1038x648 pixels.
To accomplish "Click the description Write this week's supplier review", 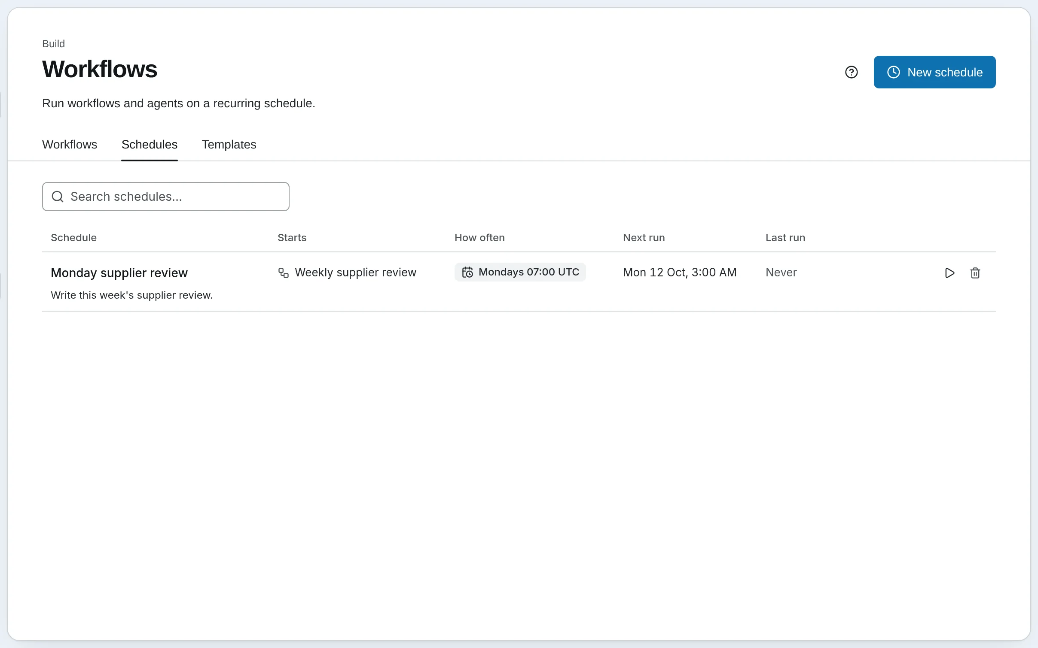I will [x=131, y=295].
